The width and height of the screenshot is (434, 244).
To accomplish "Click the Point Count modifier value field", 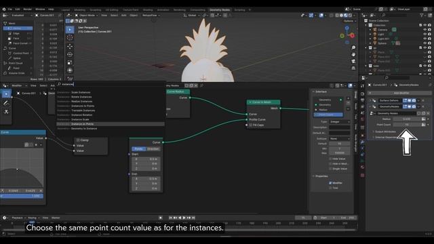I will pos(407,125).
